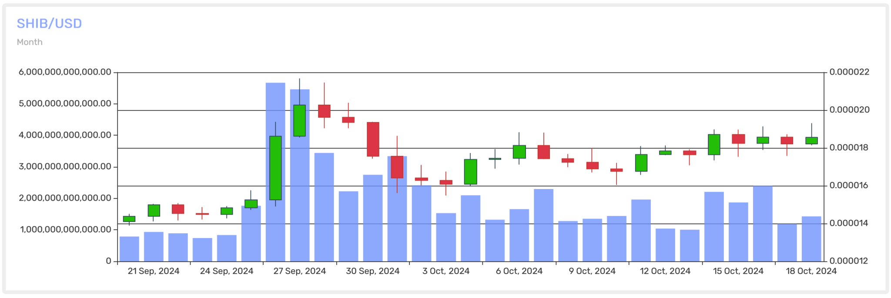Select the 27 Sep, 2024 date label
Viewport: 891px width, 298px height.
pos(300,271)
